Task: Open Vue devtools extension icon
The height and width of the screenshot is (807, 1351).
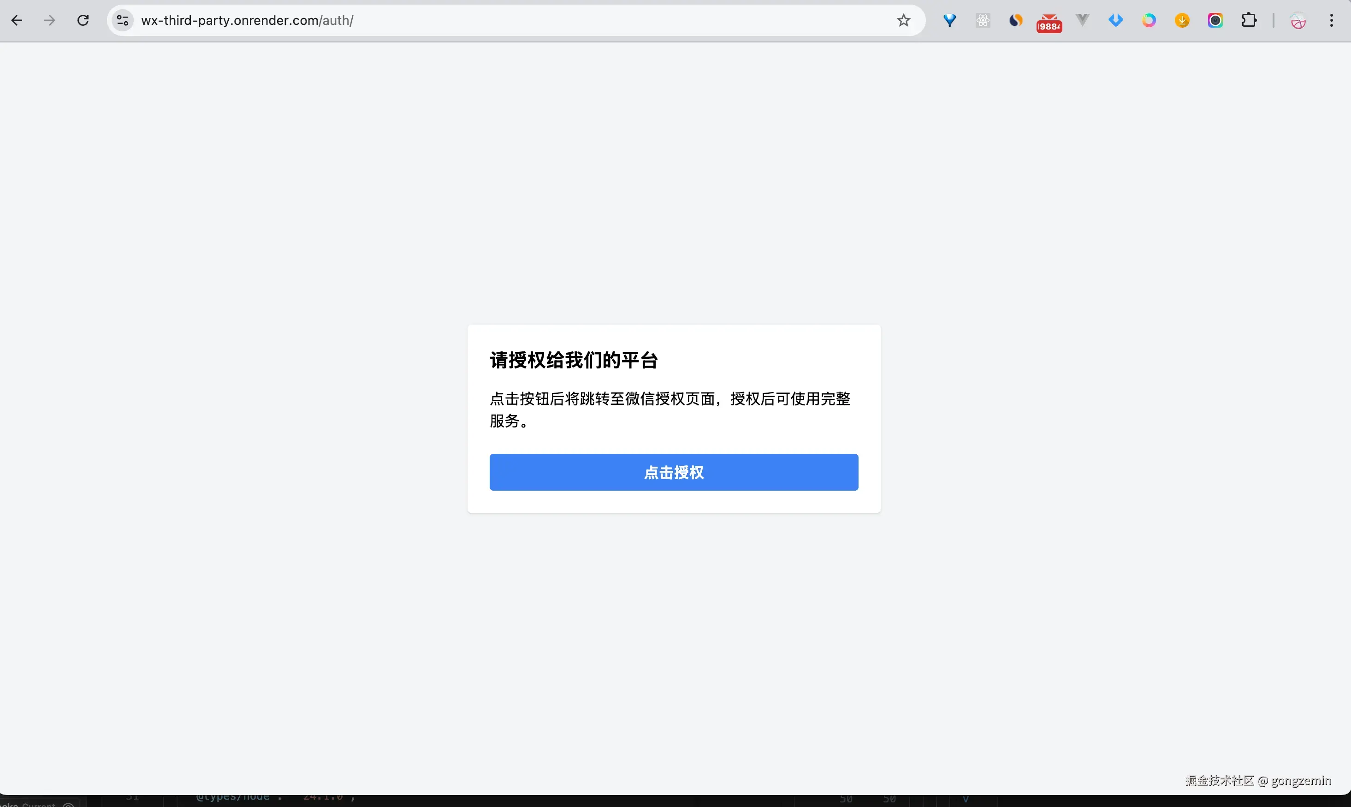Action: point(1083,21)
